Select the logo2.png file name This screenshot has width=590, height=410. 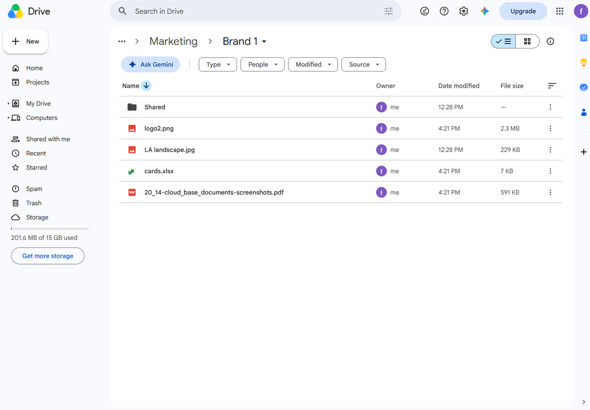(x=159, y=128)
